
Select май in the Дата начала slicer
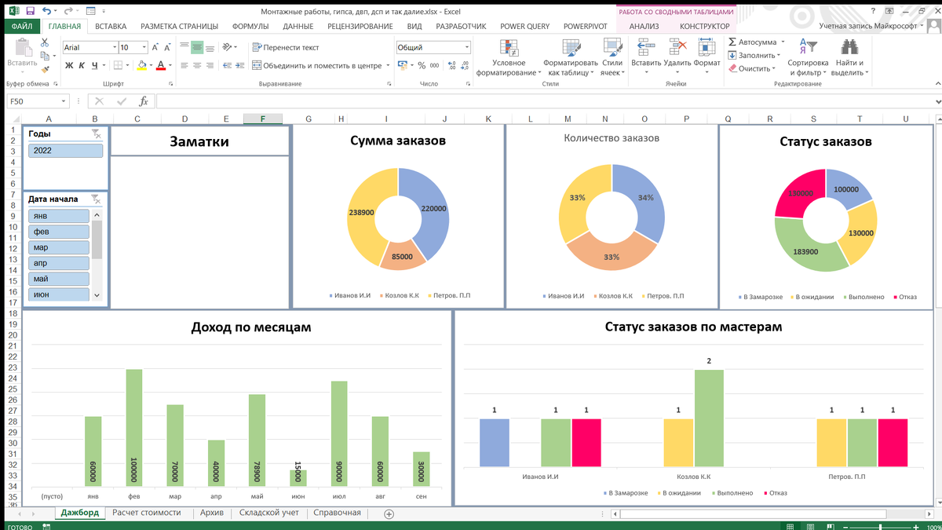(x=59, y=279)
